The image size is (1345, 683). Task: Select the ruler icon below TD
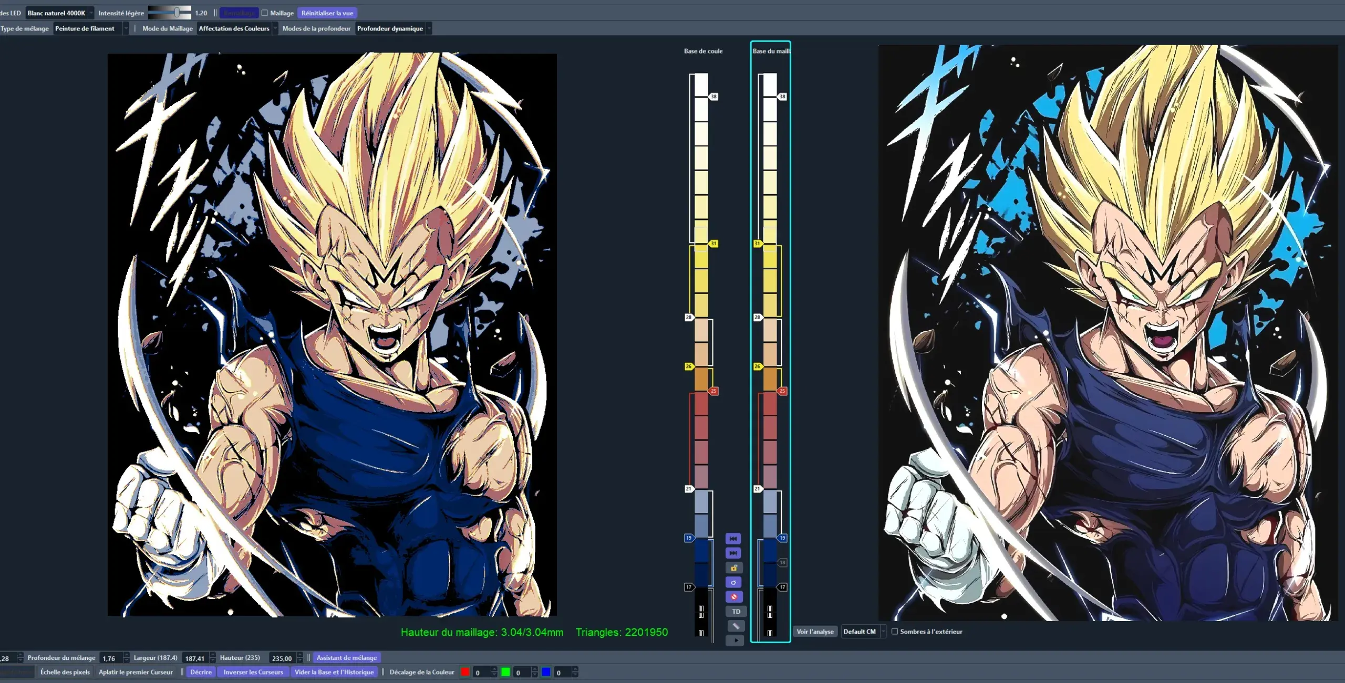735,626
